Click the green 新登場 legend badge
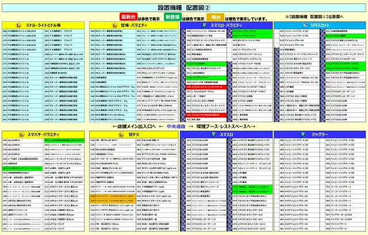368x235 pixels. 172,17
